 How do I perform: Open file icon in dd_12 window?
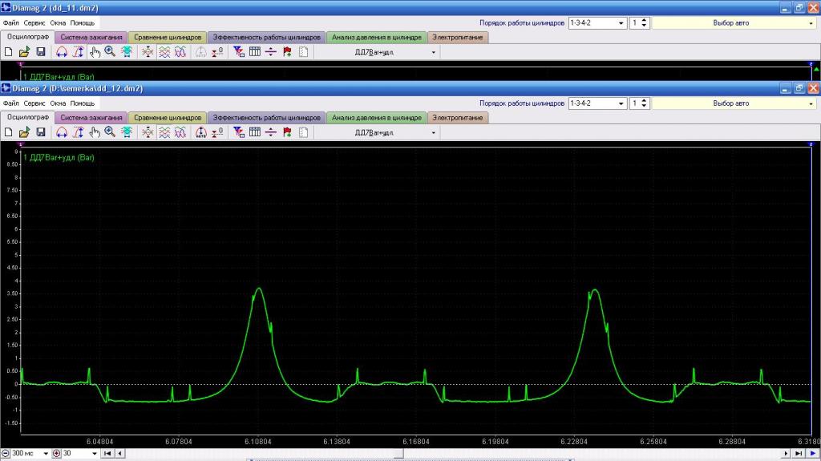point(24,132)
